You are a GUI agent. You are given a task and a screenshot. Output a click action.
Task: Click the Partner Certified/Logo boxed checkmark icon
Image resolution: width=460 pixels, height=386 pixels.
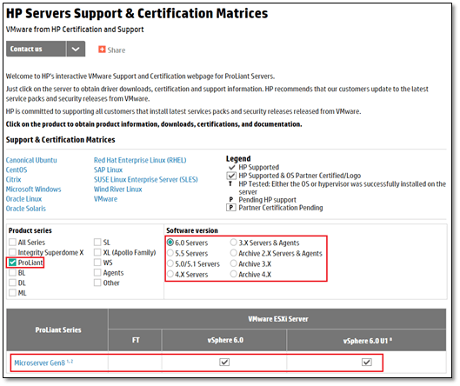(231, 176)
